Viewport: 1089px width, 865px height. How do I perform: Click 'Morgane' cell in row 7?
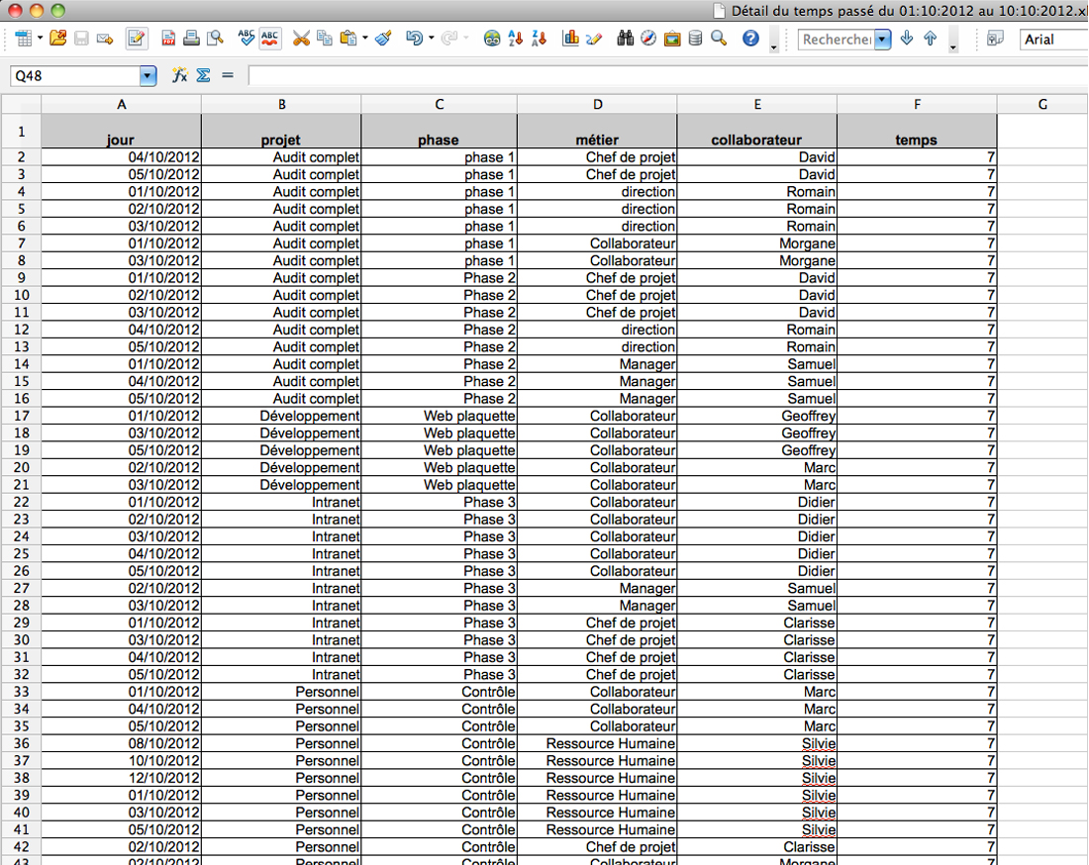757,243
